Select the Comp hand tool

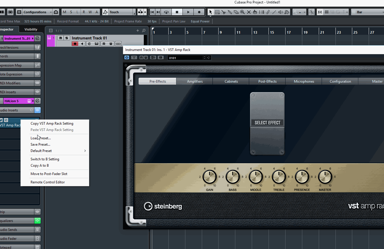point(255,12)
